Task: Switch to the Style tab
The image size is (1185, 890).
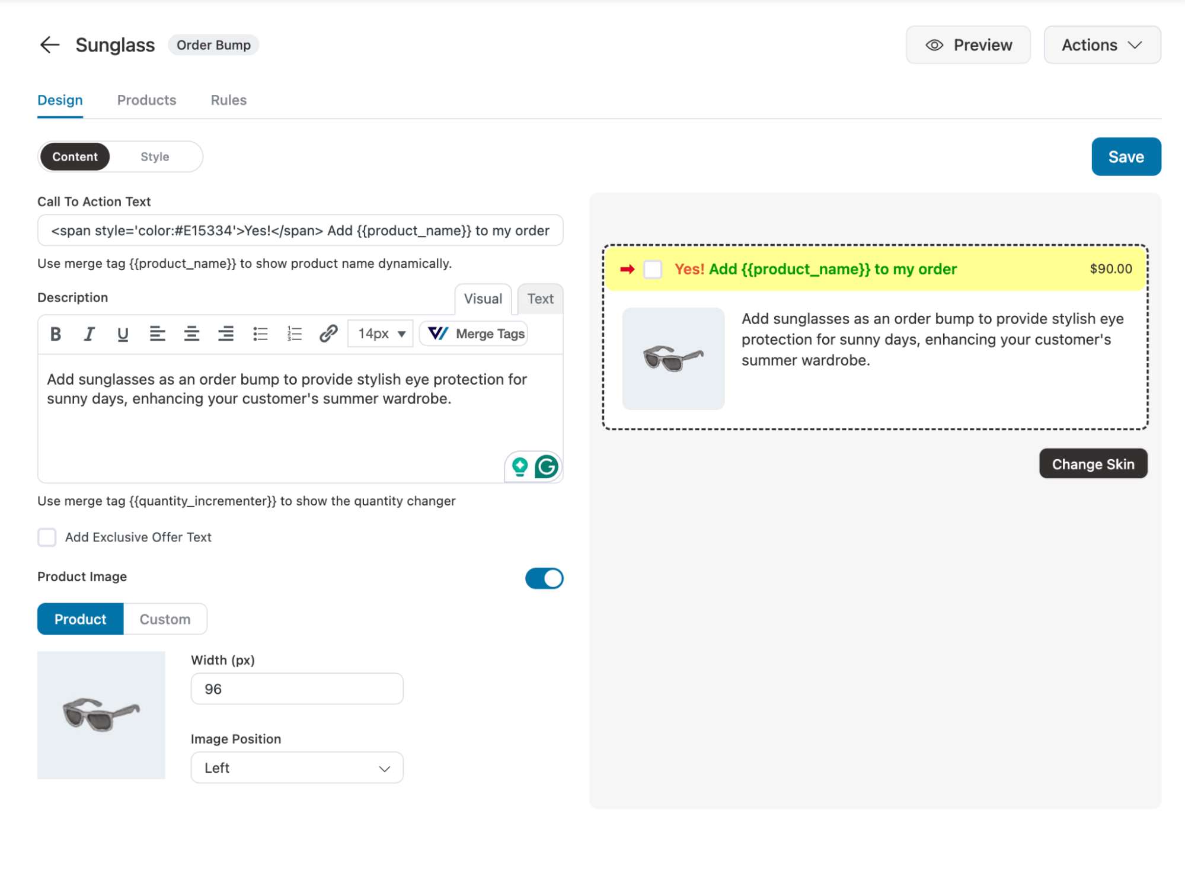Action: pos(154,156)
